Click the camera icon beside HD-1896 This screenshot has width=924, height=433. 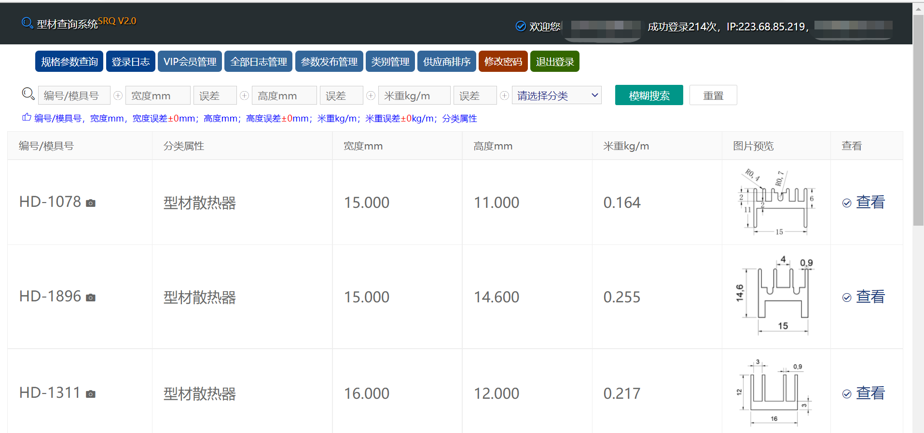pos(91,298)
